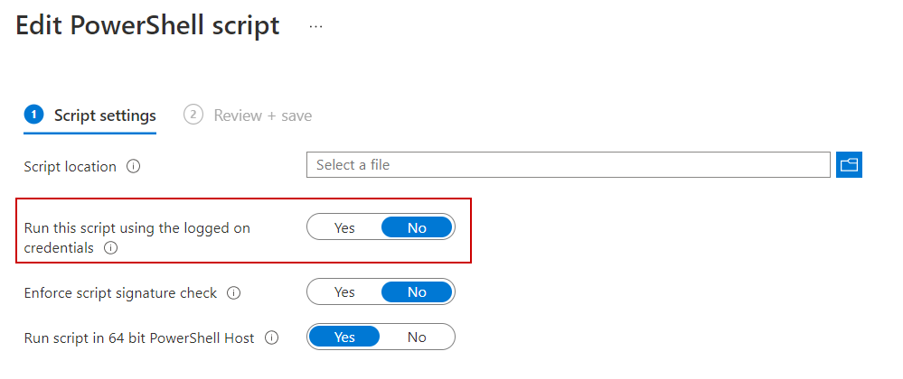Screen dimensions: 903x379
Task: Set logged on credentials to Yes
Action: click(344, 228)
